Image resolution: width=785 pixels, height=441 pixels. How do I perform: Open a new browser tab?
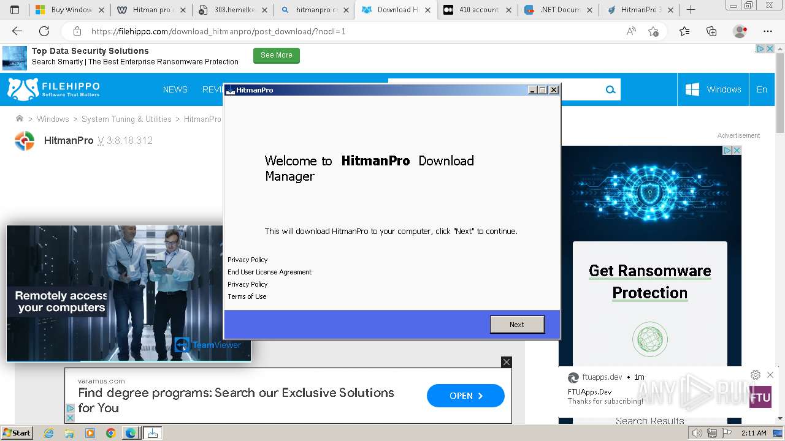point(691,10)
